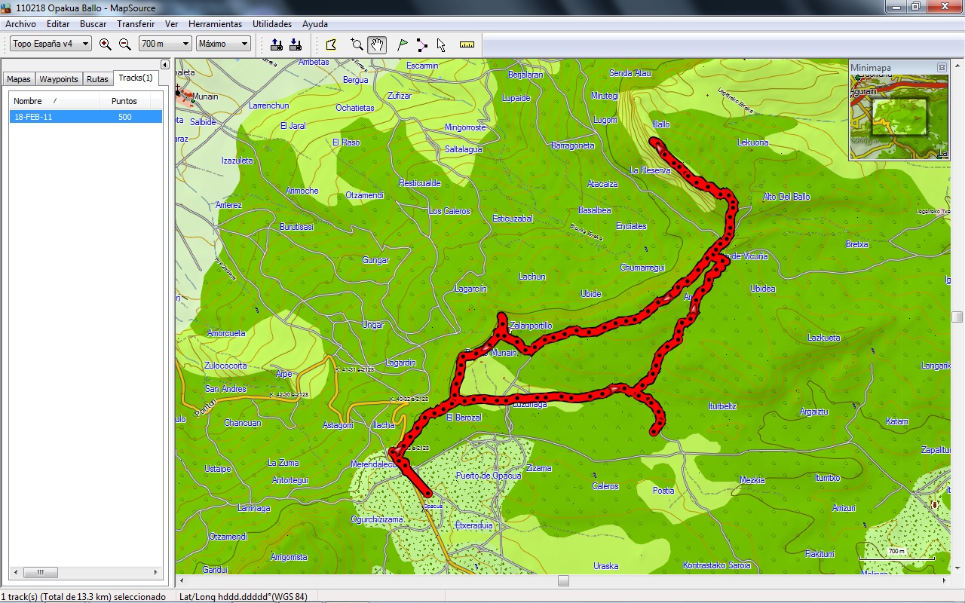Image resolution: width=965 pixels, height=603 pixels.
Task: Select the Zoom tool in toolbar
Action: point(357,44)
